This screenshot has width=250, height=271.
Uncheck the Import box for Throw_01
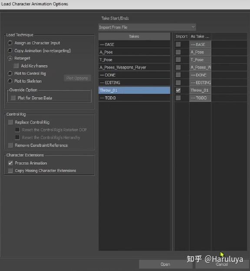point(178,90)
